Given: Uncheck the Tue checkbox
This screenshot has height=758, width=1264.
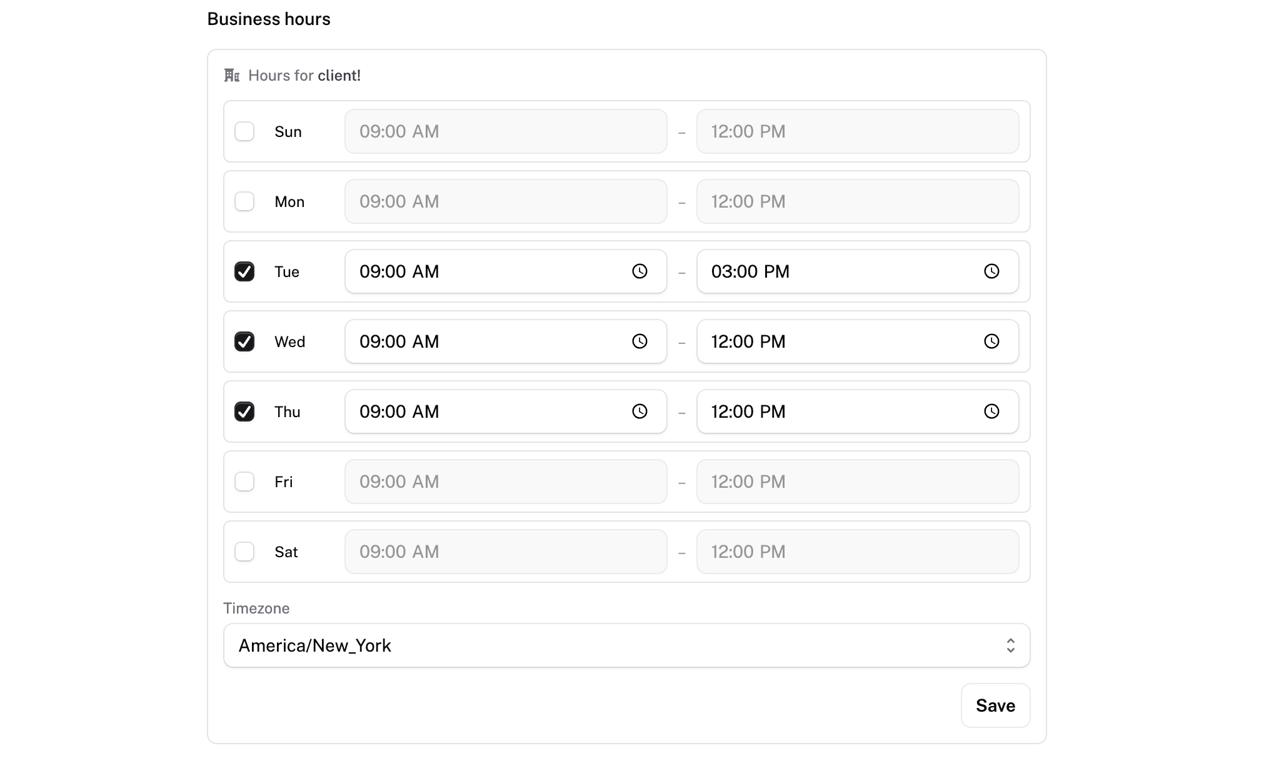Looking at the screenshot, I should point(244,271).
